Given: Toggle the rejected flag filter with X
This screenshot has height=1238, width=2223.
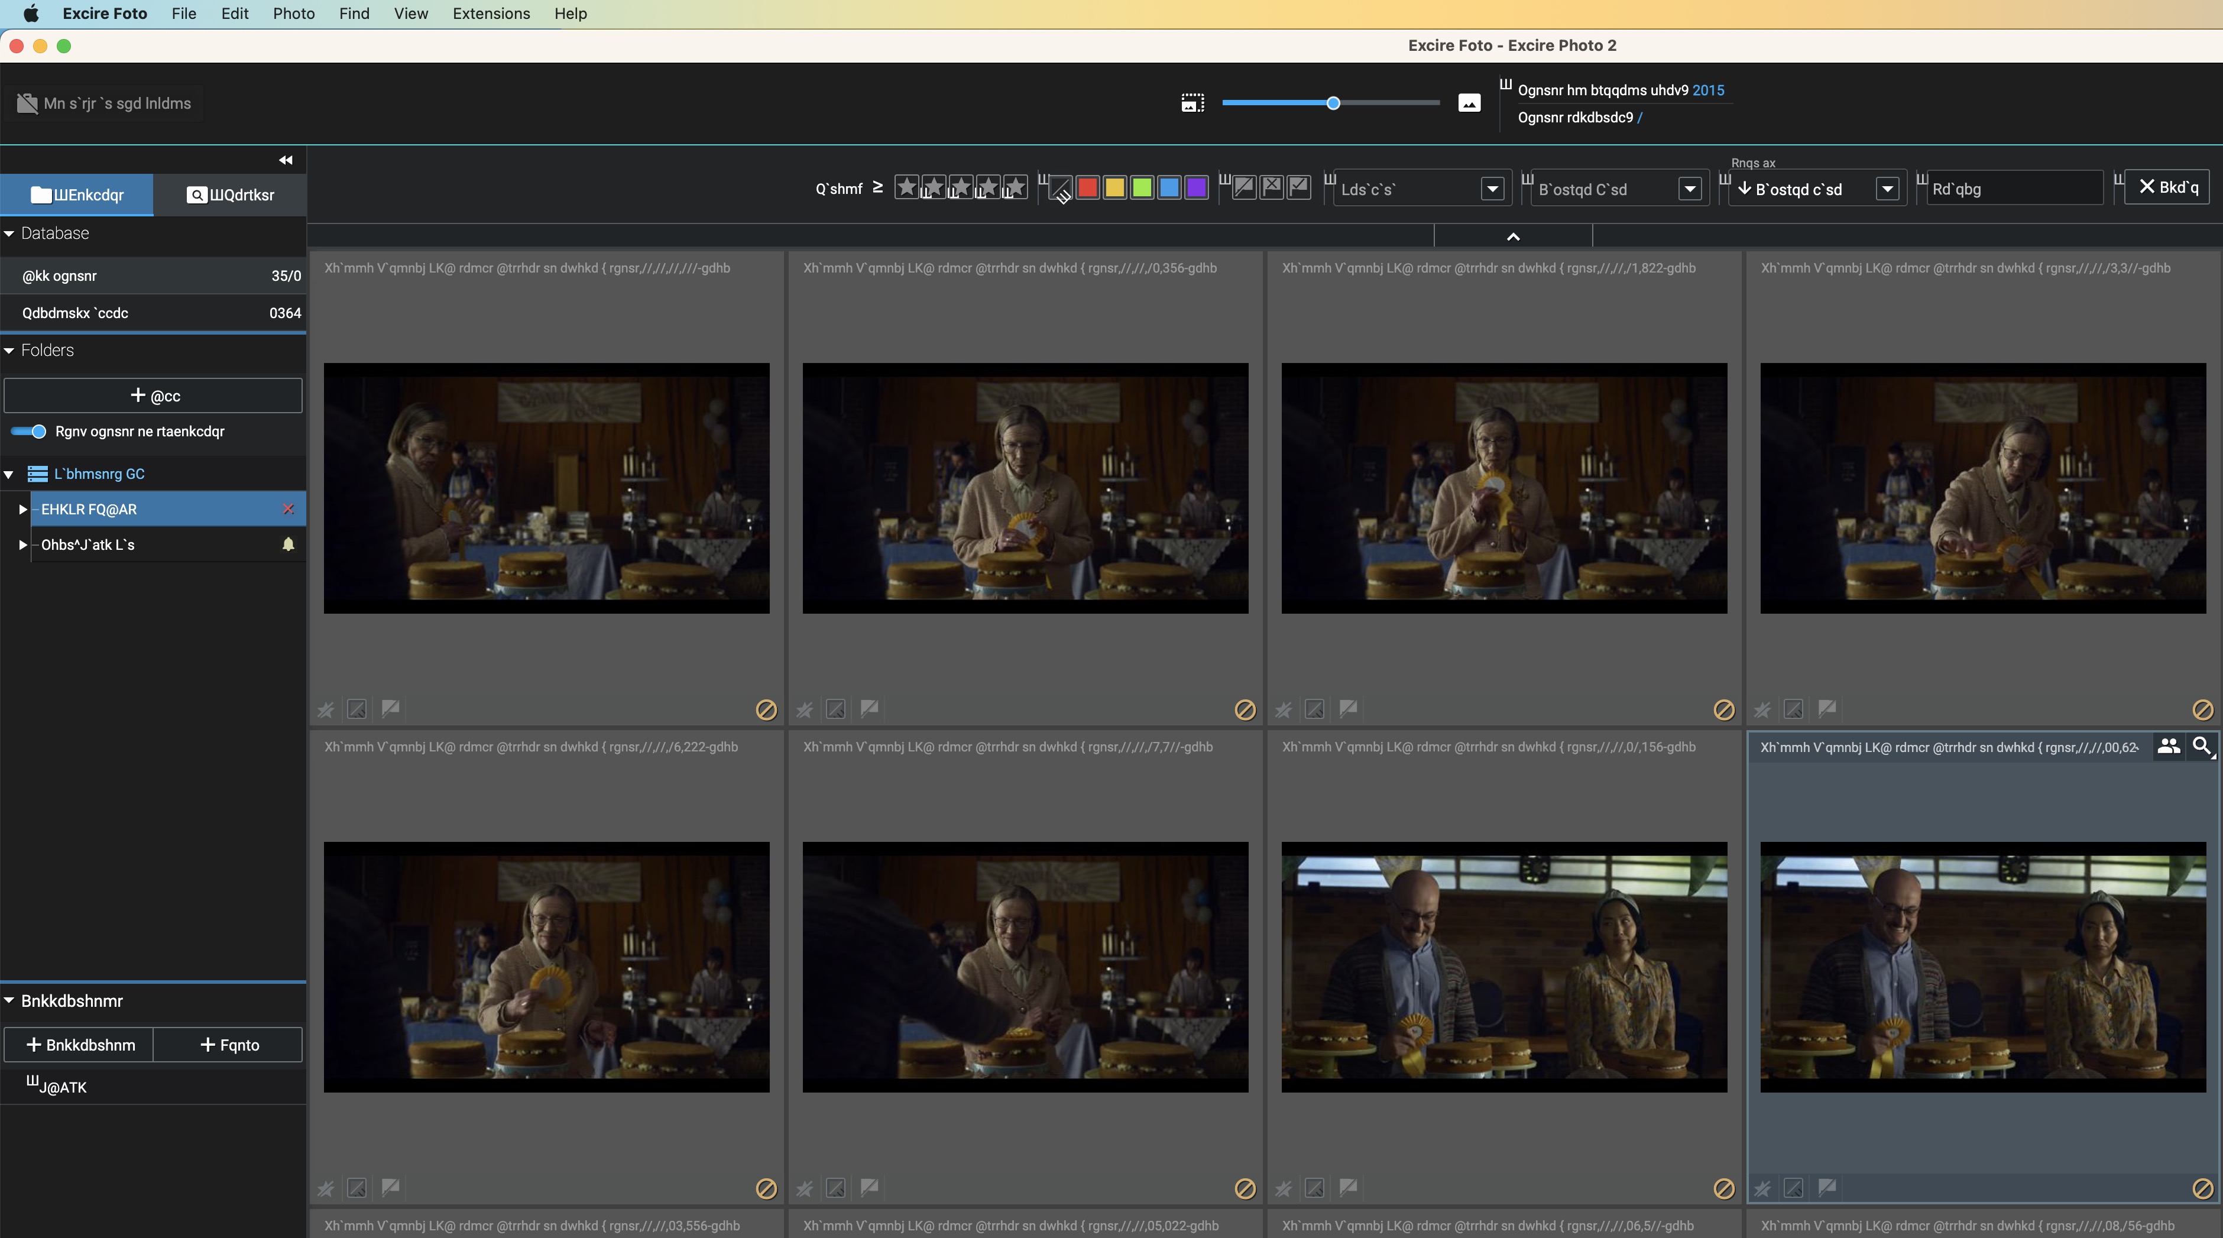Looking at the screenshot, I should 1271,187.
